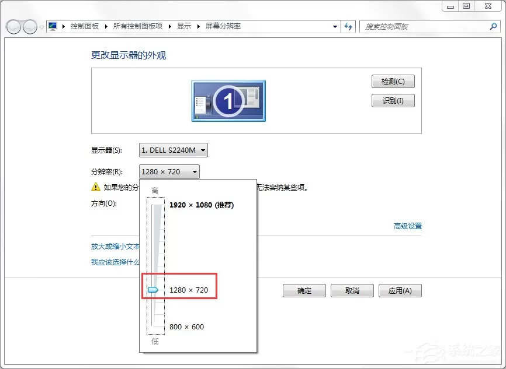Open the 高级设置 link
The width and height of the screenshot is (506, 369).
[x=408, y=226]
